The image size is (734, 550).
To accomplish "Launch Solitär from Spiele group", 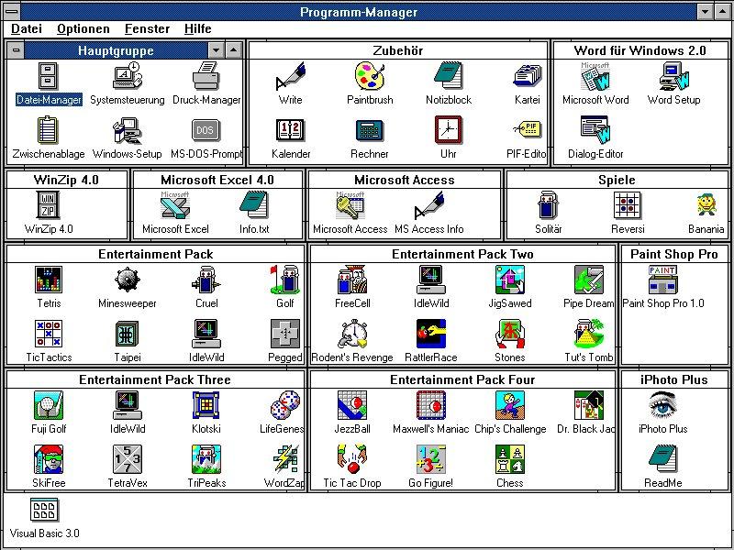I will point(549,207).
